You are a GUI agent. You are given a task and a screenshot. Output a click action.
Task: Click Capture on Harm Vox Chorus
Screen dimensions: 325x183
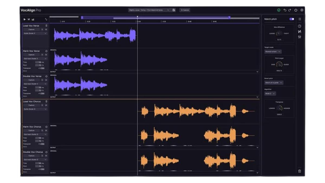click(x=31, y=130)
